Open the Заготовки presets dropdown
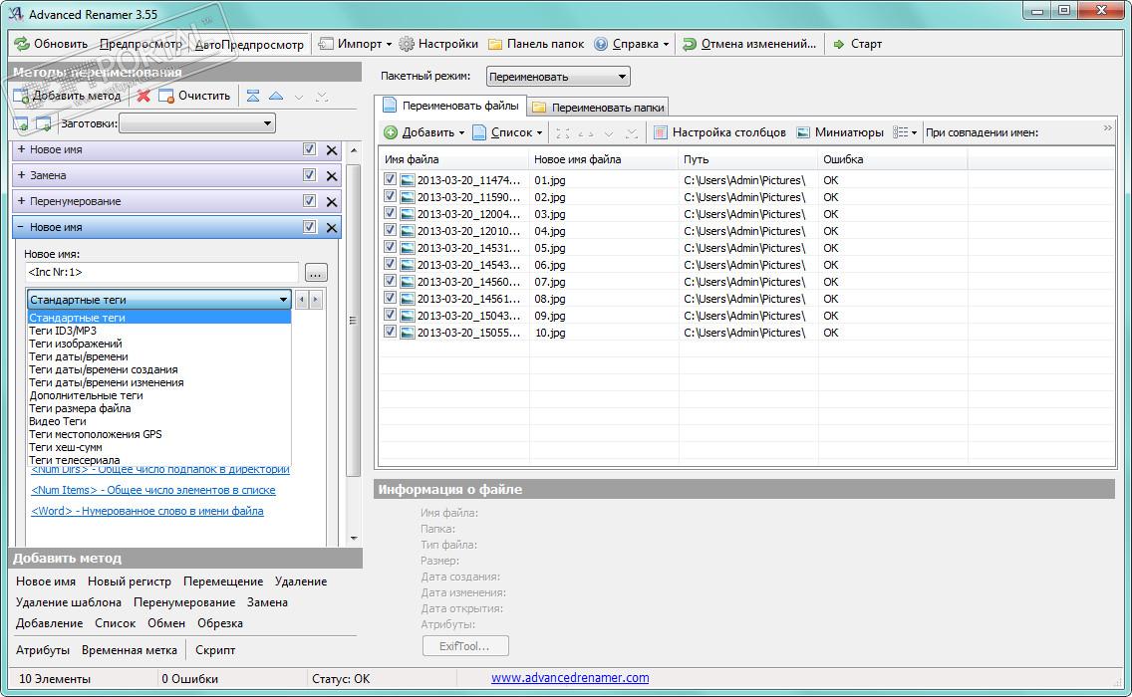This screenshot has width=1132, height=697. 197,123
